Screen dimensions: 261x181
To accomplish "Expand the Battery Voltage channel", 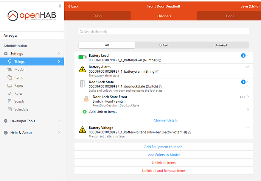I will click(247, 128).
